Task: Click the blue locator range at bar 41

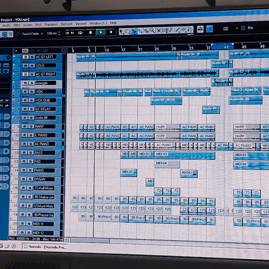Action: pyautogui.click(x=222, y=47)
